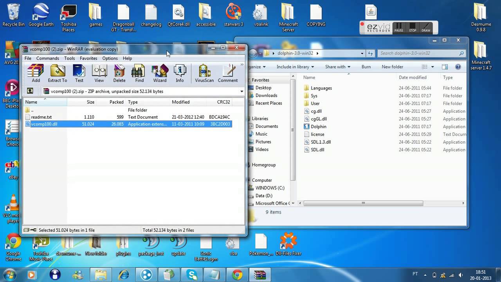The height and width of the screenshot is (282, 501).
Task: Refresh the Explorer address bar
Action: pos(370,53)
